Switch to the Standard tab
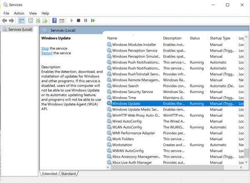Screen dimensions: 250x183 [68, 173]
